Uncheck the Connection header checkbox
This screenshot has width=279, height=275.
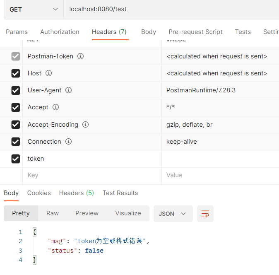tap(16, 142)
